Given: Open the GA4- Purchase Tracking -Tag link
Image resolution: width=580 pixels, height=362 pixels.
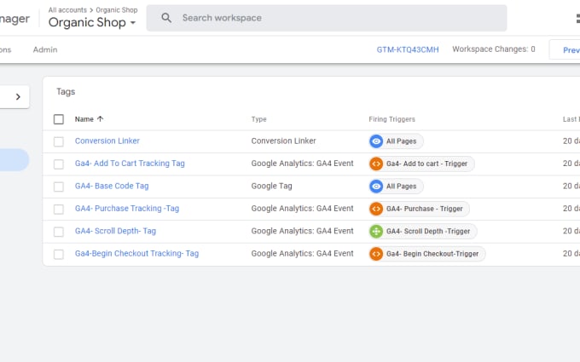Looking at the screenshot, I should [x=127, y=209].
